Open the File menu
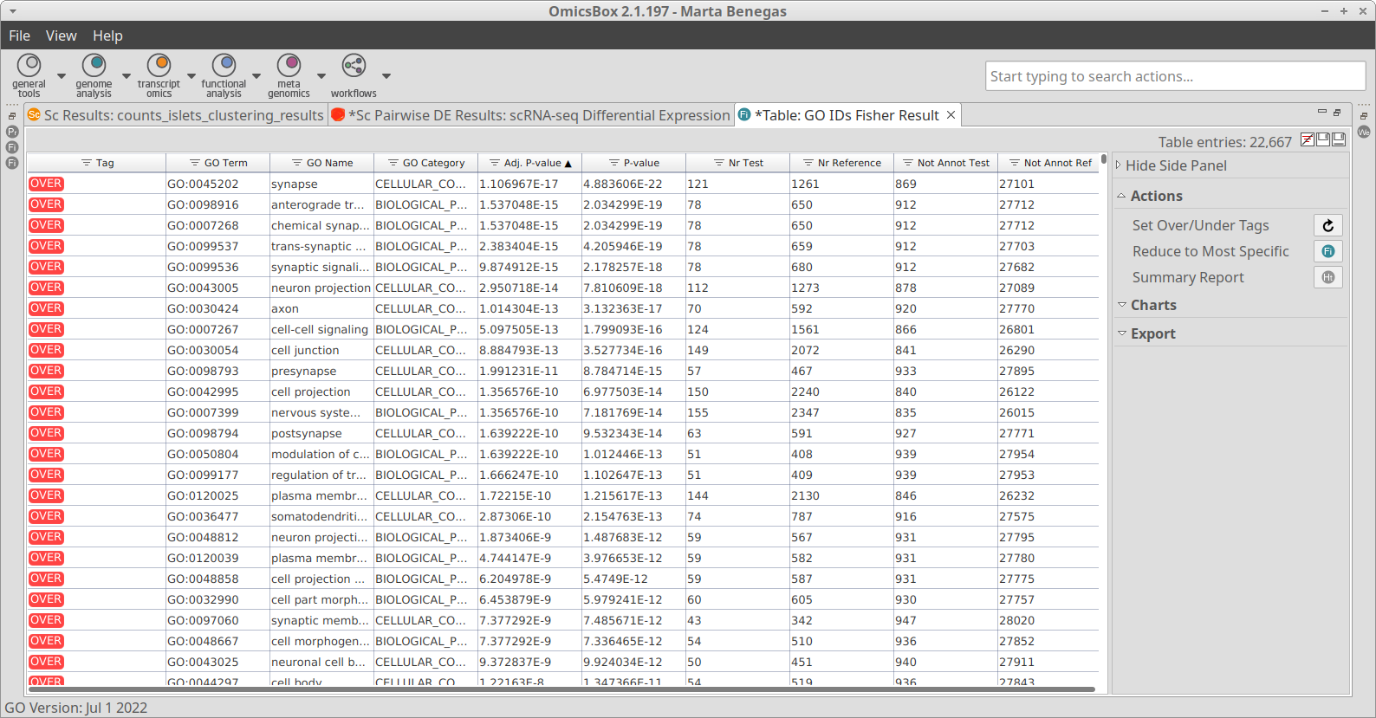 19,36
